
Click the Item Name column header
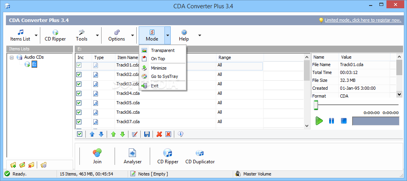pyautogui.click(x=128, y=57)
